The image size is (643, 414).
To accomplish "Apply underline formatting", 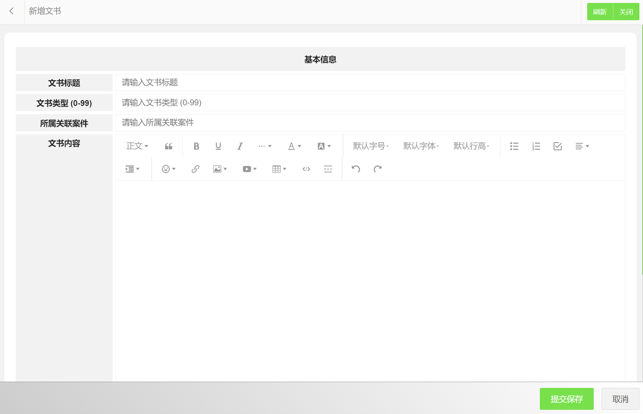I will (218, 146).
